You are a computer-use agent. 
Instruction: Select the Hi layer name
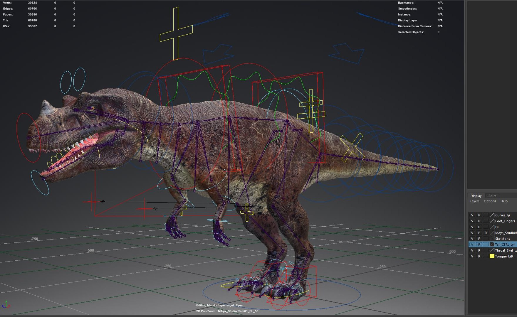pos(497,227)
